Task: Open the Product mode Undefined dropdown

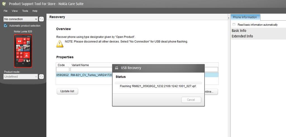Action: (x=21, y=77)
